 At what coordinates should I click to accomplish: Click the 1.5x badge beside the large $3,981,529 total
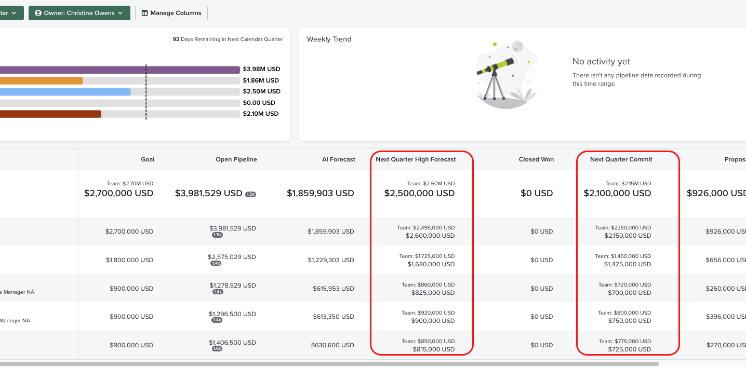[250, 194]
